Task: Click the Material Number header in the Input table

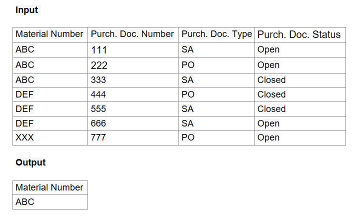Action: [x=50, y=34]
